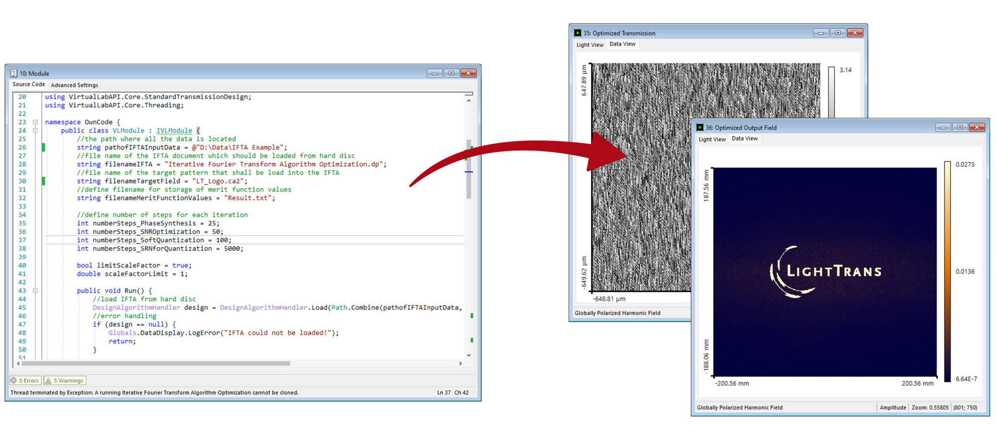Click the 200.56 mm x-axis label
Viewport: 996px width, 440px height.
pos(917,383)
